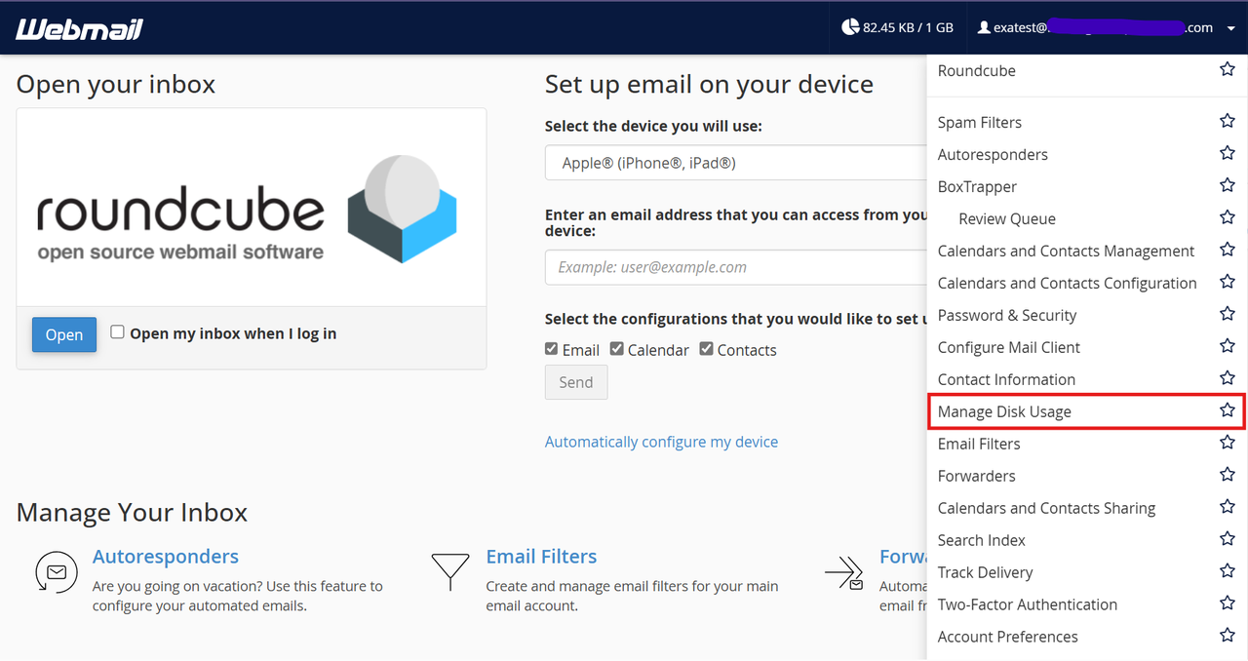Viewport: 1248px width, 661px height.
Task: Star the Search Index entry
Action: pos(1228,539)
